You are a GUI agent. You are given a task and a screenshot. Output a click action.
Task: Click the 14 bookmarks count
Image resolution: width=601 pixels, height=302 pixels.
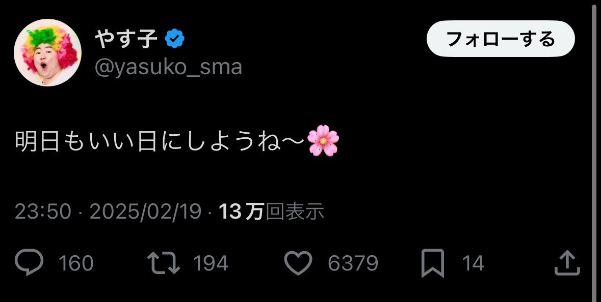pos(473,263)
